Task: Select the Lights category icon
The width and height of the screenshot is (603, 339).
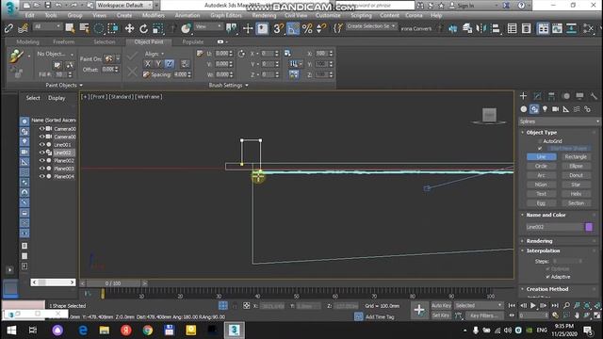Action: [545, 109]
